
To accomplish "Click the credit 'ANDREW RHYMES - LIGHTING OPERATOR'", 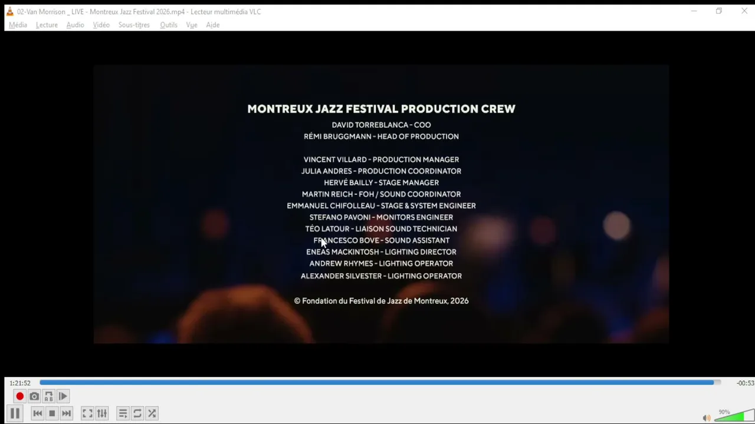I will (381, 263).
